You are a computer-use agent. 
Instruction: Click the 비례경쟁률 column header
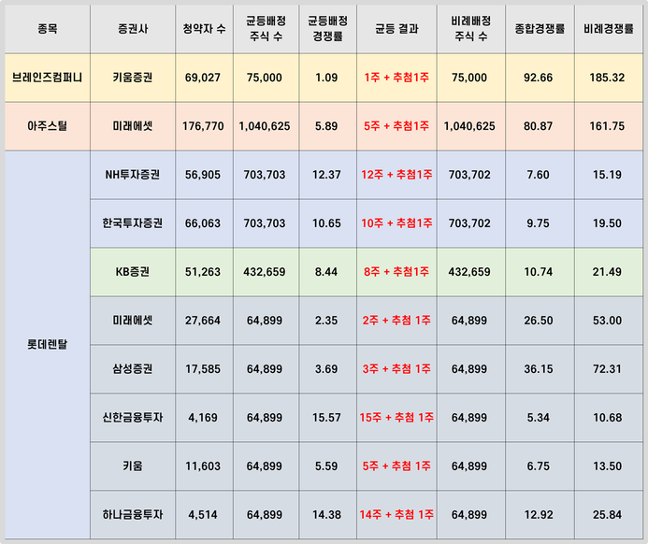(609, 29)
